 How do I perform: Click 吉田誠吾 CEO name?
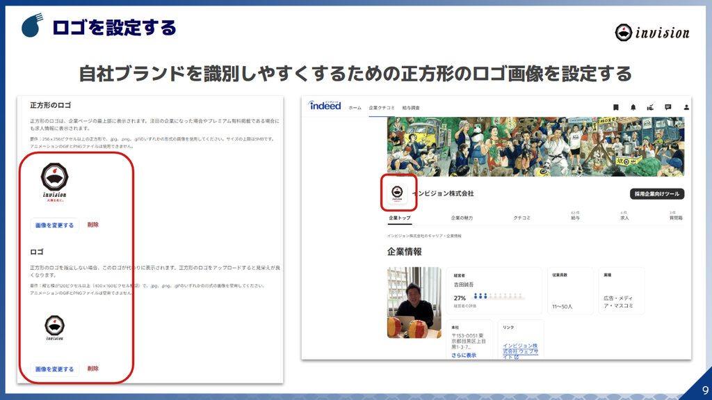(x=464, y=285)
